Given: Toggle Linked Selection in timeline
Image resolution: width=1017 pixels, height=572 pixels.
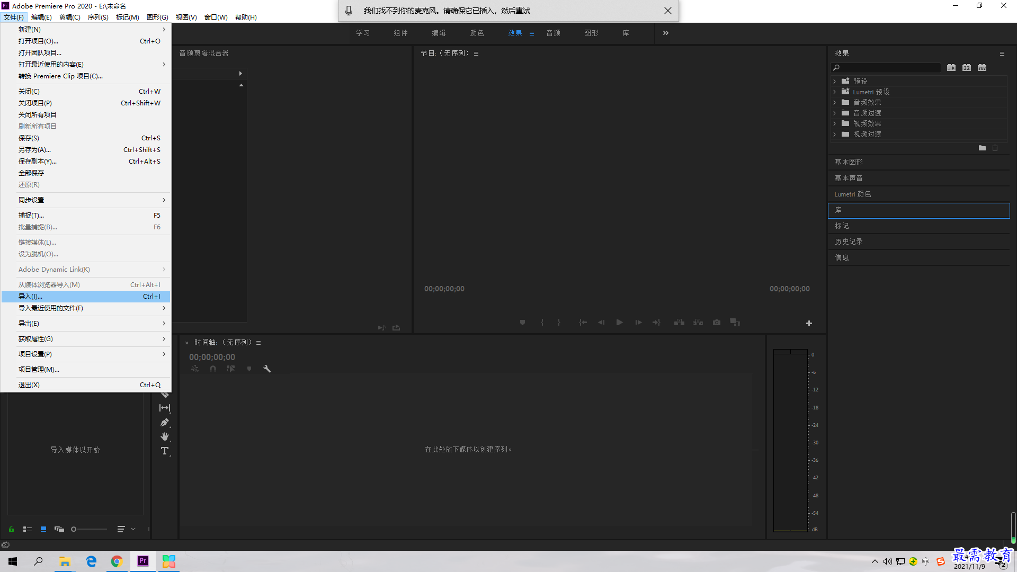Looking at the screenshot, I should pyautogui.click(x=231, y=369).
